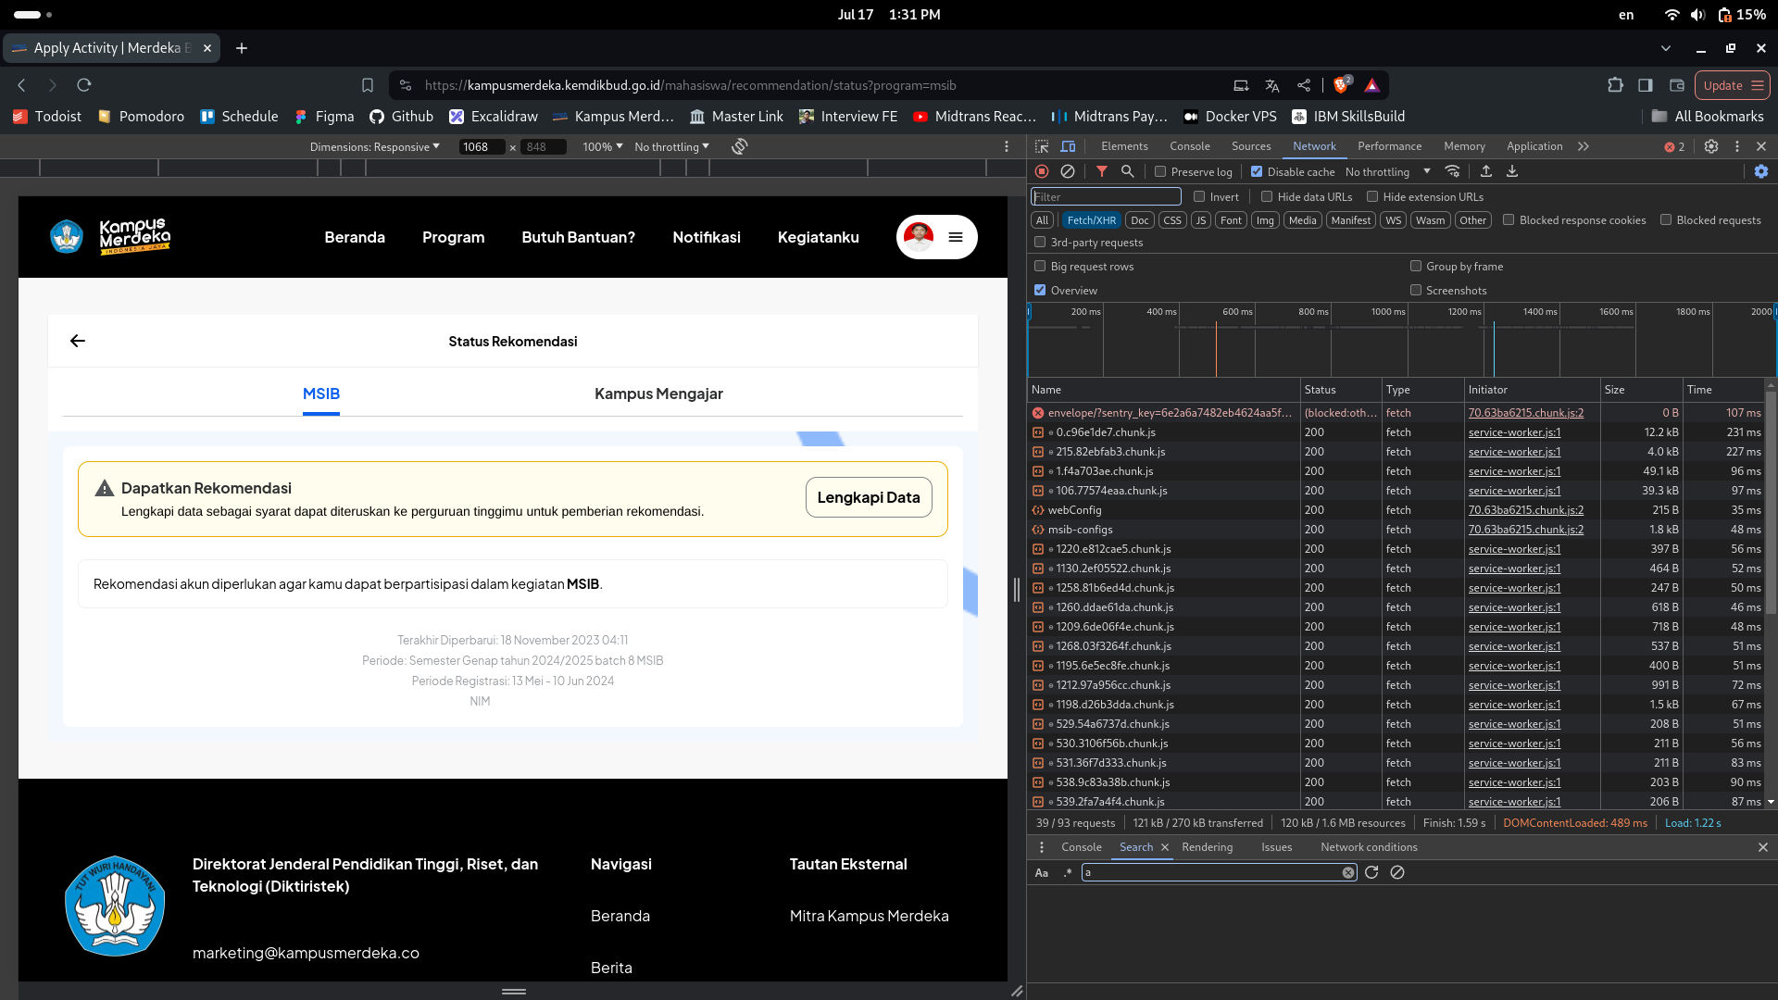Refresh search results in Search drawer

(x=1371, y=872)
